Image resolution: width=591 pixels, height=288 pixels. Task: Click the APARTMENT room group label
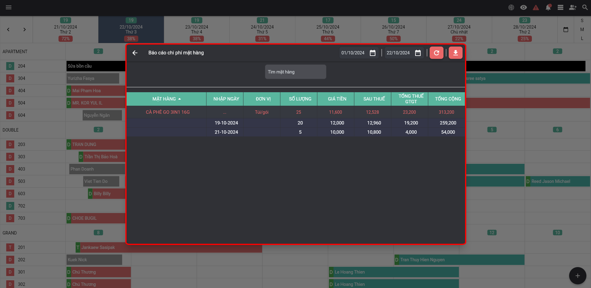[15, 52]
